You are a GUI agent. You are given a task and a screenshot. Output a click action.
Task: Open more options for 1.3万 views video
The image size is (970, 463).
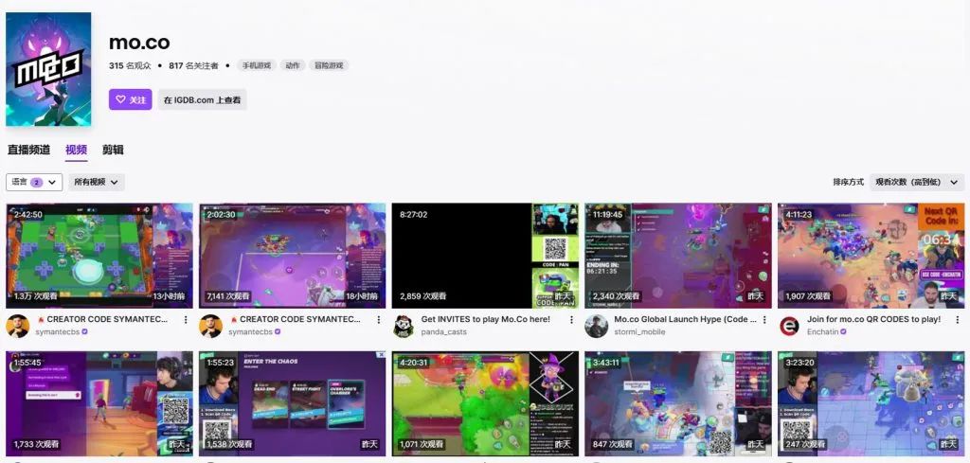(x=186, y=320)
